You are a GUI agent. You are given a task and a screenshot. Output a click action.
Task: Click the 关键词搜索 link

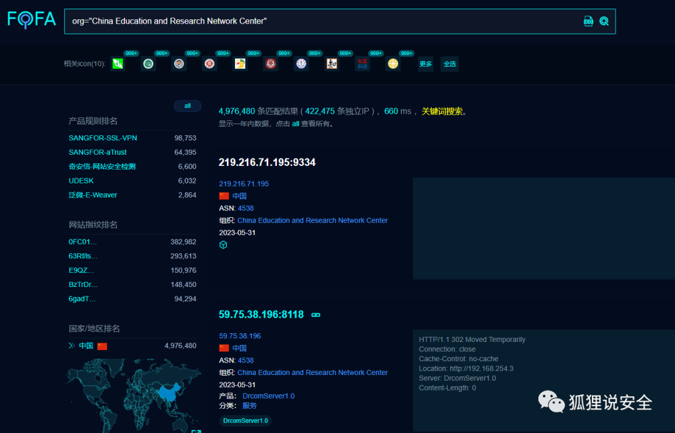pyautogui.click(x=442, y=111)
